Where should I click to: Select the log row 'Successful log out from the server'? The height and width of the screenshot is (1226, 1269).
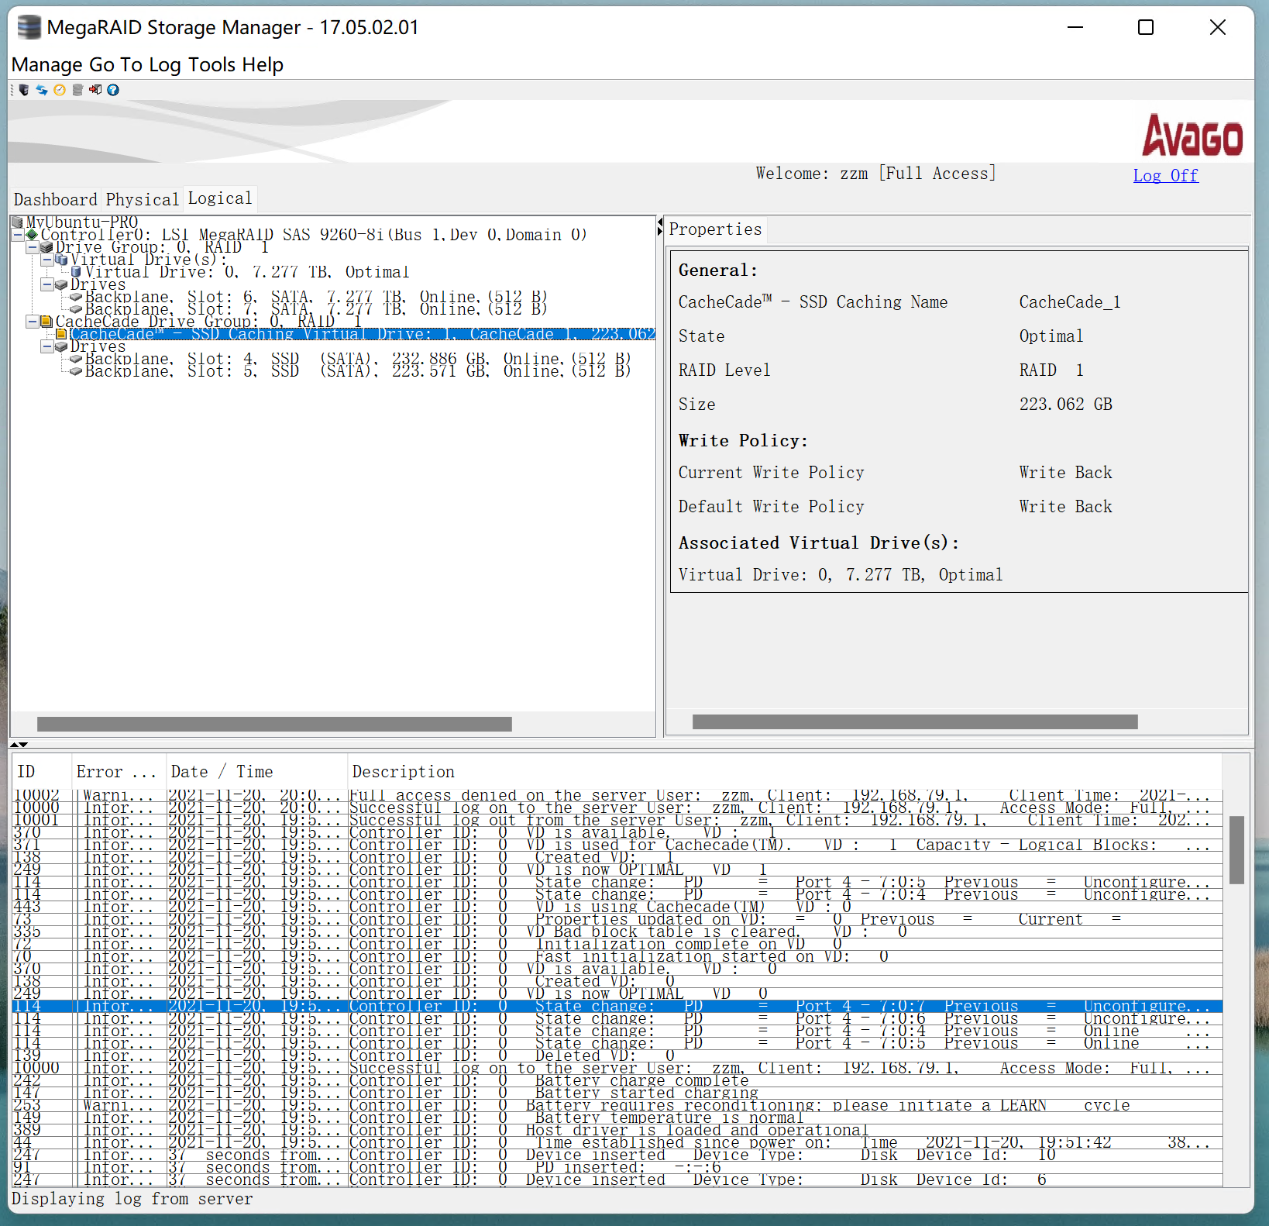coord(617,820)
